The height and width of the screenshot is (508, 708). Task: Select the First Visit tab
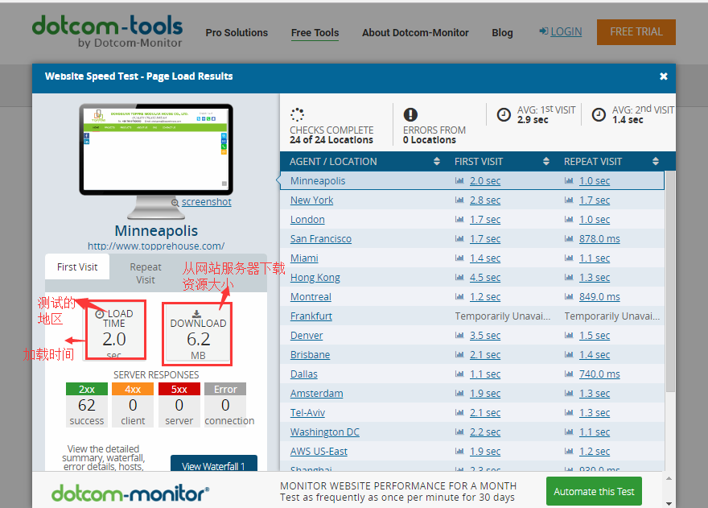tap(77, 267)
